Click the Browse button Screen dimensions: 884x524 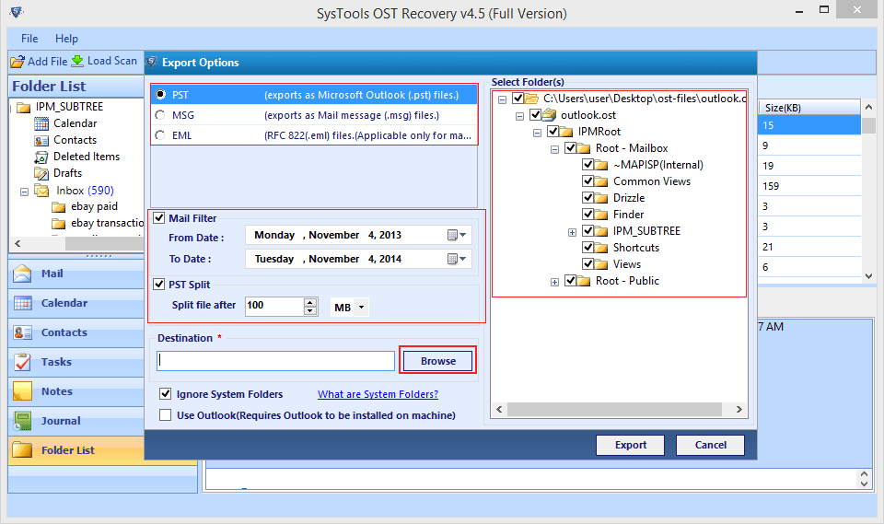coord(438,360)
